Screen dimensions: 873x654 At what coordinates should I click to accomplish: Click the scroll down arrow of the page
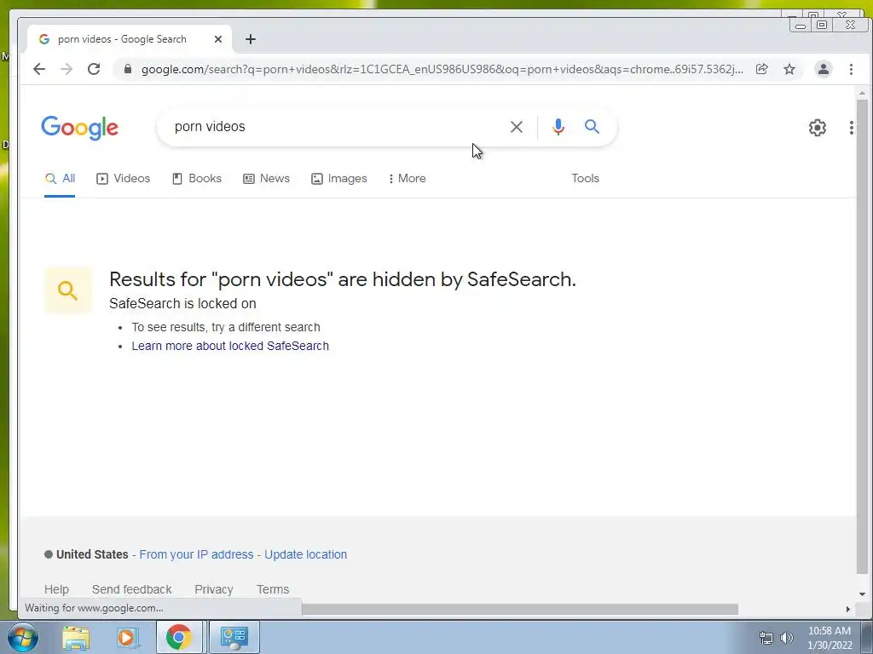(862, 594)
